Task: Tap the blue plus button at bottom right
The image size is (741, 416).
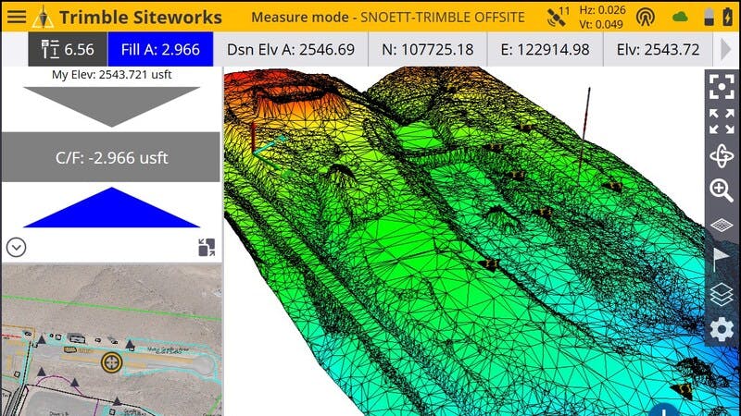Action: [x=664, y=410]
